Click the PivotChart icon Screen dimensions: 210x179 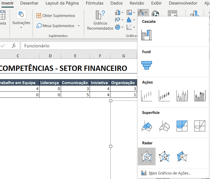click(x=173, y=13)
